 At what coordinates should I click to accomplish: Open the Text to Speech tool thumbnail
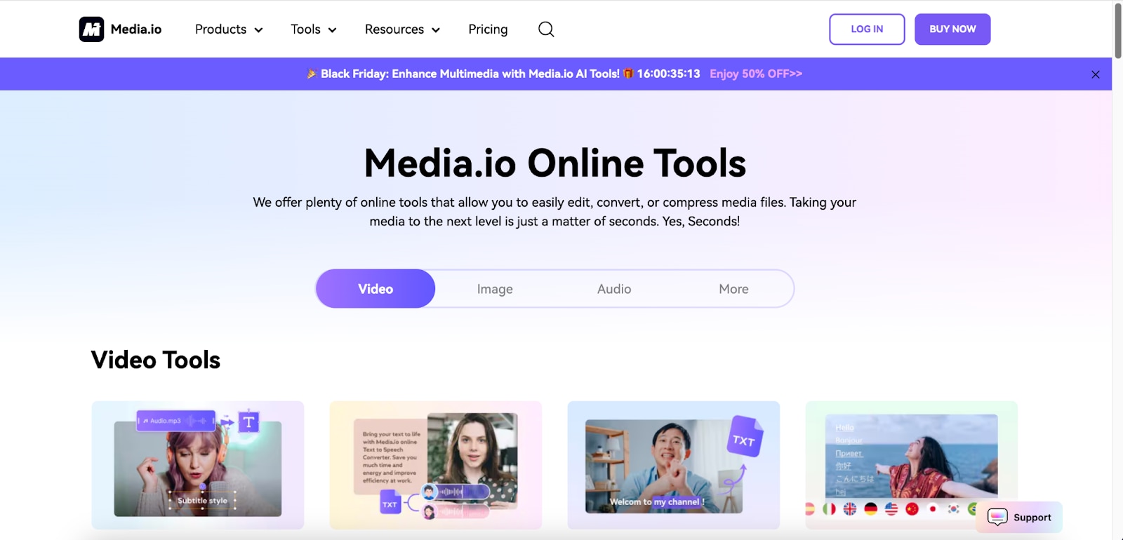tap(436, 465)
